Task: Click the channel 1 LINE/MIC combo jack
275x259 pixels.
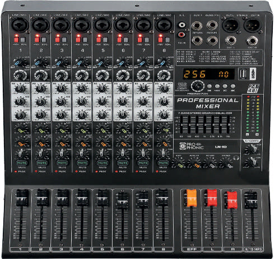Action: pyautogui.click(x=19, y=25)
